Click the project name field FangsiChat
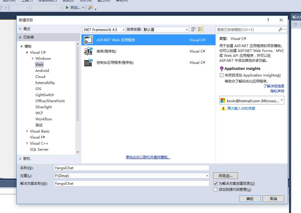 (132, 168)
